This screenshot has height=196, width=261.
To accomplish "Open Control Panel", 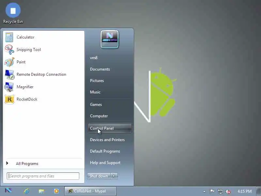I will (x=110, y=128).
